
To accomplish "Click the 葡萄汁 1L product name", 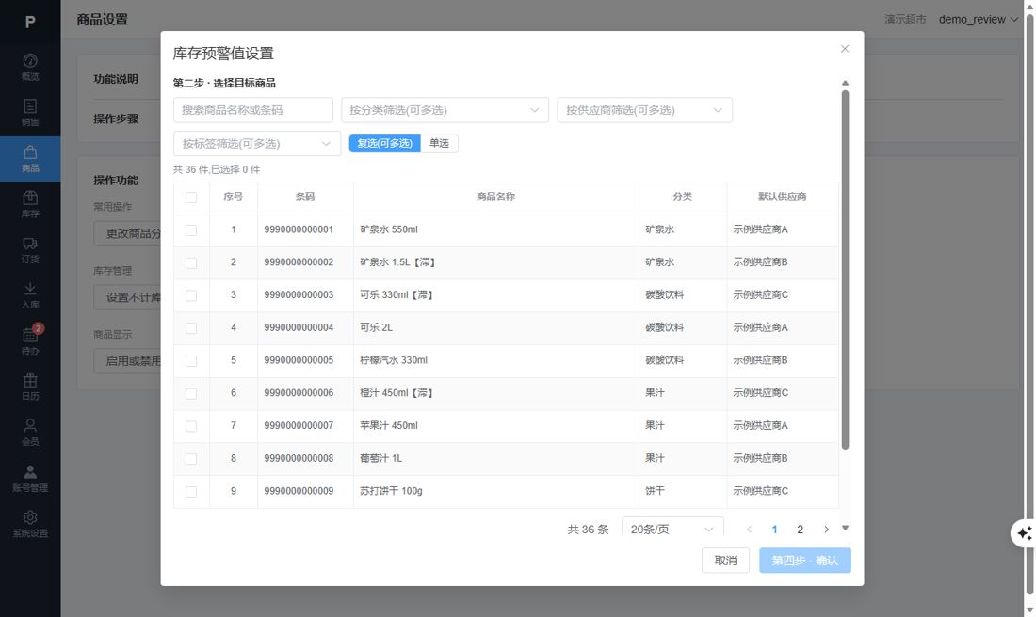I will click(380, 458).
